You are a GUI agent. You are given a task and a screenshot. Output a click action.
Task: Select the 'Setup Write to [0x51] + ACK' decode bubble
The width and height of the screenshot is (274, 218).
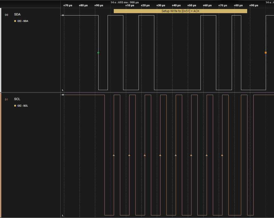coord(180,11)
